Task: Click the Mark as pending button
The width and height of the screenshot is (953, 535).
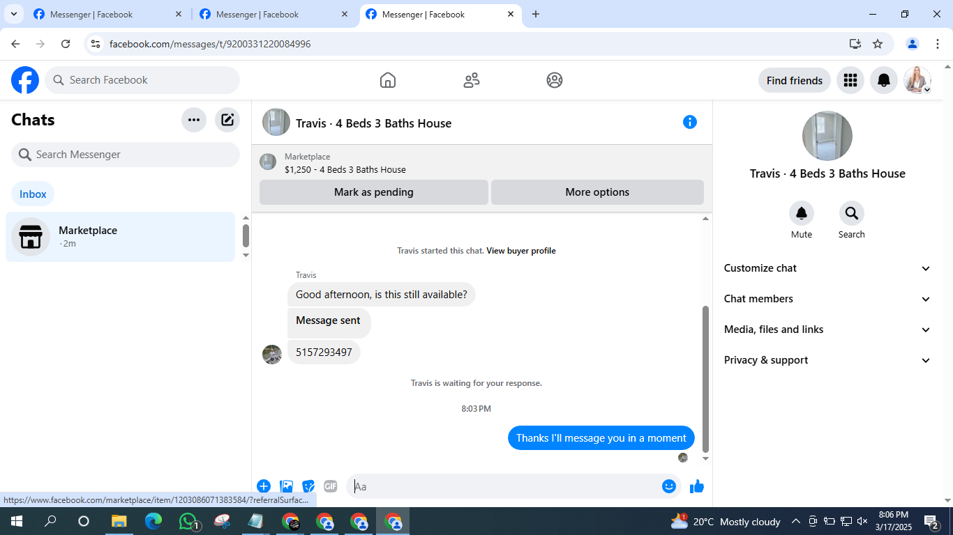Action: point(374,192)
